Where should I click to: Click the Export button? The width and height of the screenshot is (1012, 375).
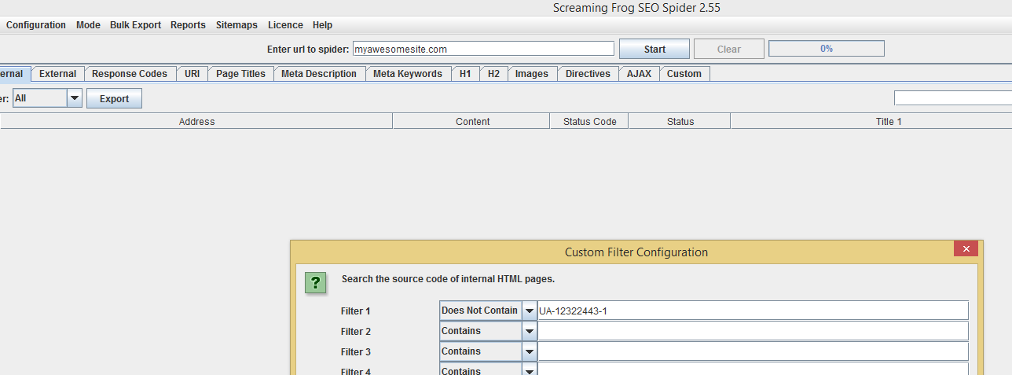[114, 99]
